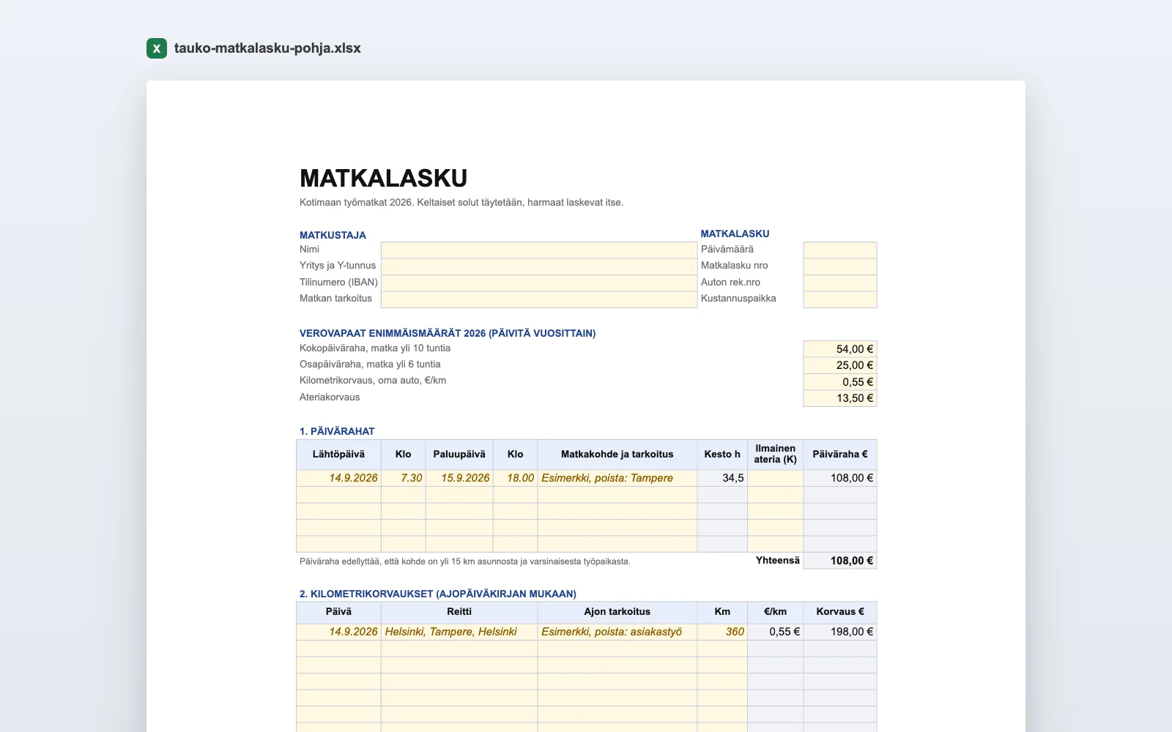Click the 54,00 € Kokopäiväraha value

[x=840, y=349]
